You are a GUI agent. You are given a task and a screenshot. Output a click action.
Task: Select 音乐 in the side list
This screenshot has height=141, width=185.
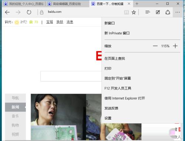click(16, 116)
